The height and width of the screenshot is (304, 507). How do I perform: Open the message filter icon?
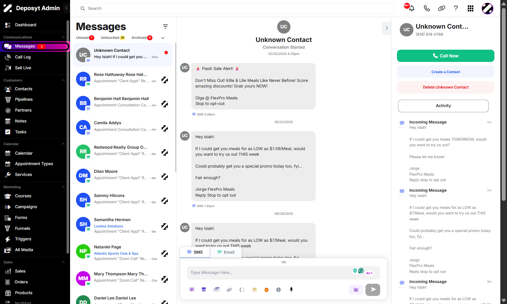tap(165, 27)
